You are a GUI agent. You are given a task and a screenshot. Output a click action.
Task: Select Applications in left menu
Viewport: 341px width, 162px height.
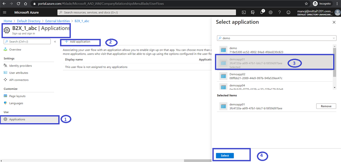coord(29,119)
